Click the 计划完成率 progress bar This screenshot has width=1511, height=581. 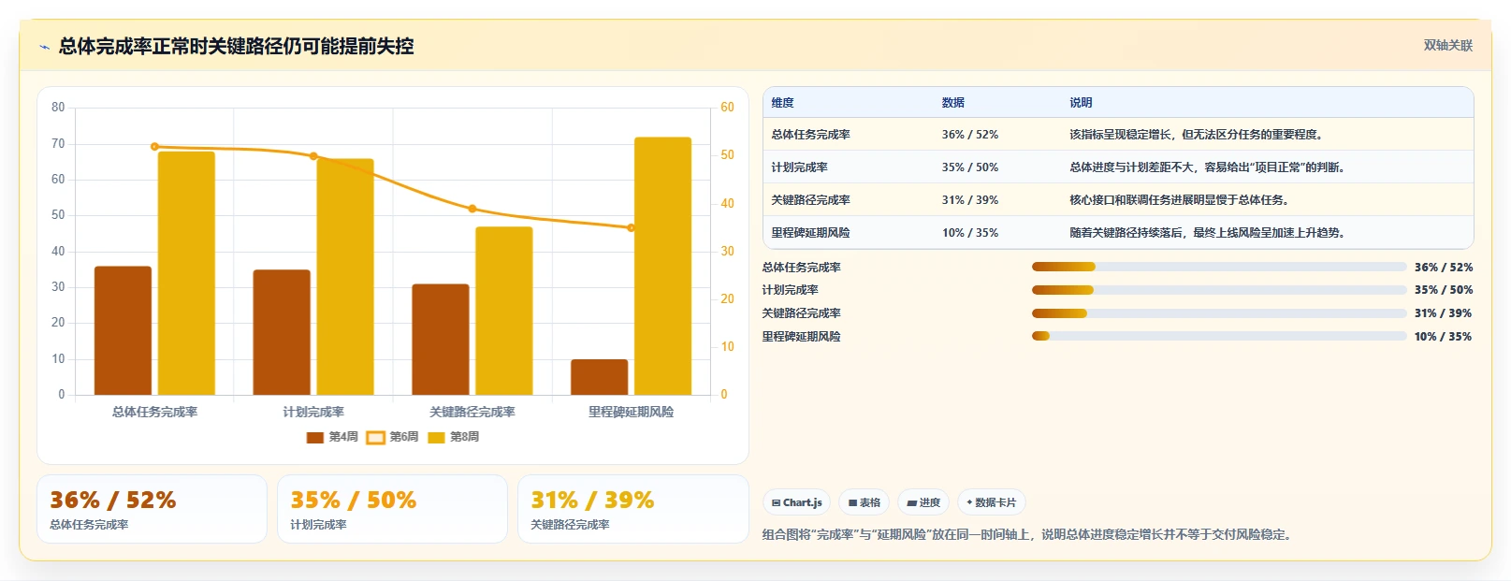[x=1219, y=290]
